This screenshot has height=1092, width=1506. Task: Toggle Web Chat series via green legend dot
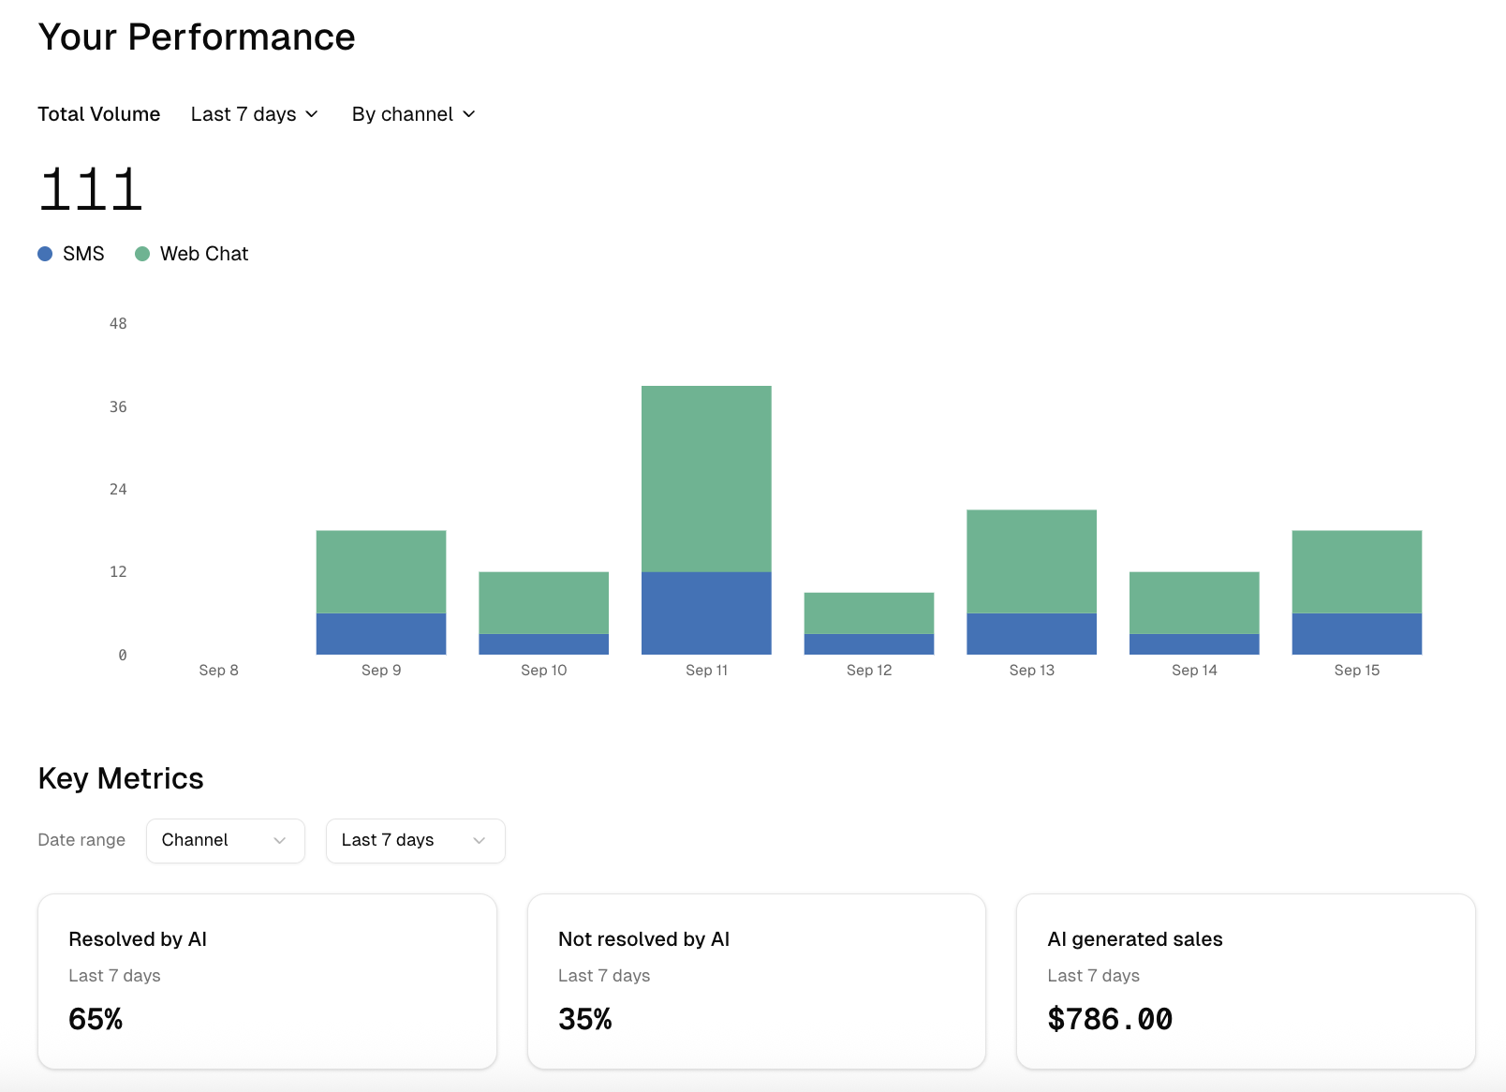tap(142, 254)
